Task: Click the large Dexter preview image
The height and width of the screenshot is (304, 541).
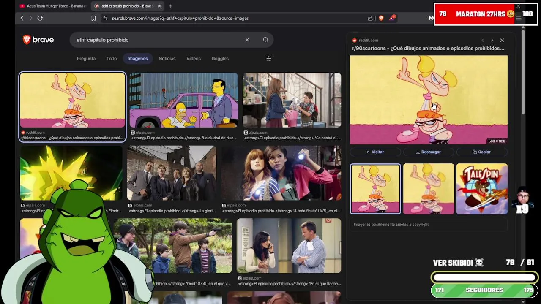Action: (x=429, y=100)
